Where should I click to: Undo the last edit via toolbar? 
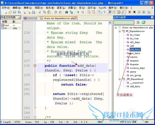(55, 12)
